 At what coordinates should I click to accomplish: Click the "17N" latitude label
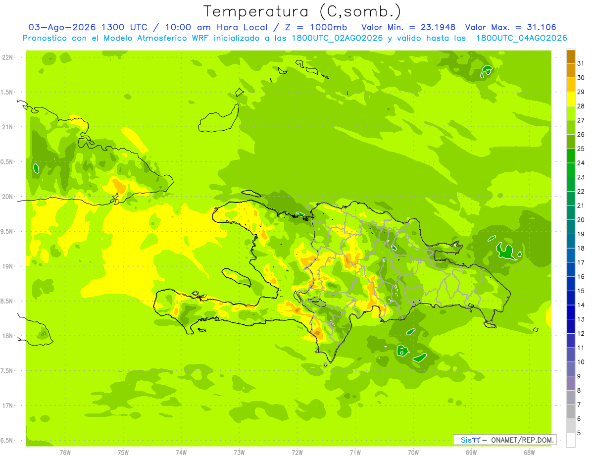pos(8,406)
